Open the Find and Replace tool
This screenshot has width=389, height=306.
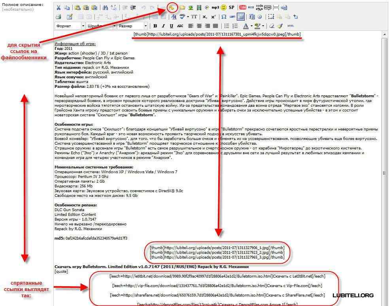(x=113, y=8)
